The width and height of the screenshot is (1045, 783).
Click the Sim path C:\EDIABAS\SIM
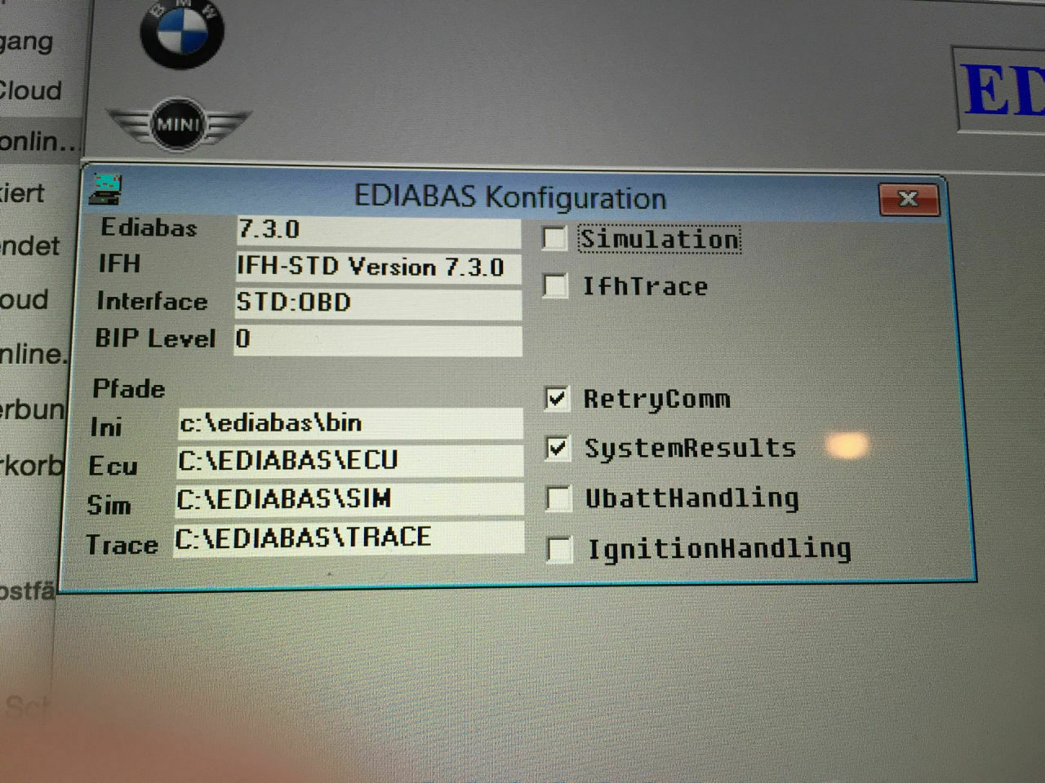tap(349, 499)
